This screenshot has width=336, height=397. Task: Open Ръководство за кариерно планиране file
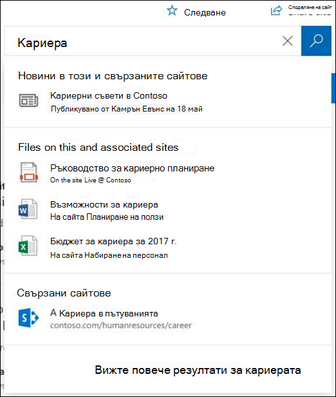tap(132, 168)
